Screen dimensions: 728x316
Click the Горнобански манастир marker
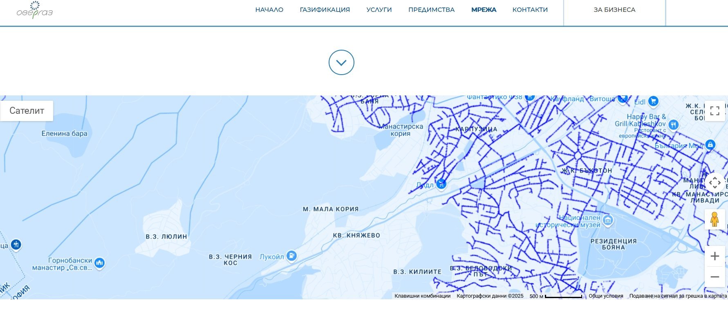[x=99, y=263]
